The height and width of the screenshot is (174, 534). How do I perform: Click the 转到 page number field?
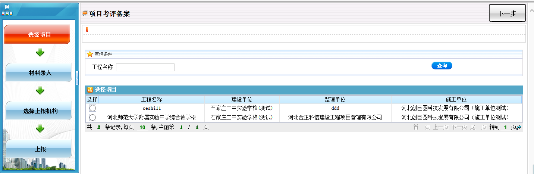point(505,127)
